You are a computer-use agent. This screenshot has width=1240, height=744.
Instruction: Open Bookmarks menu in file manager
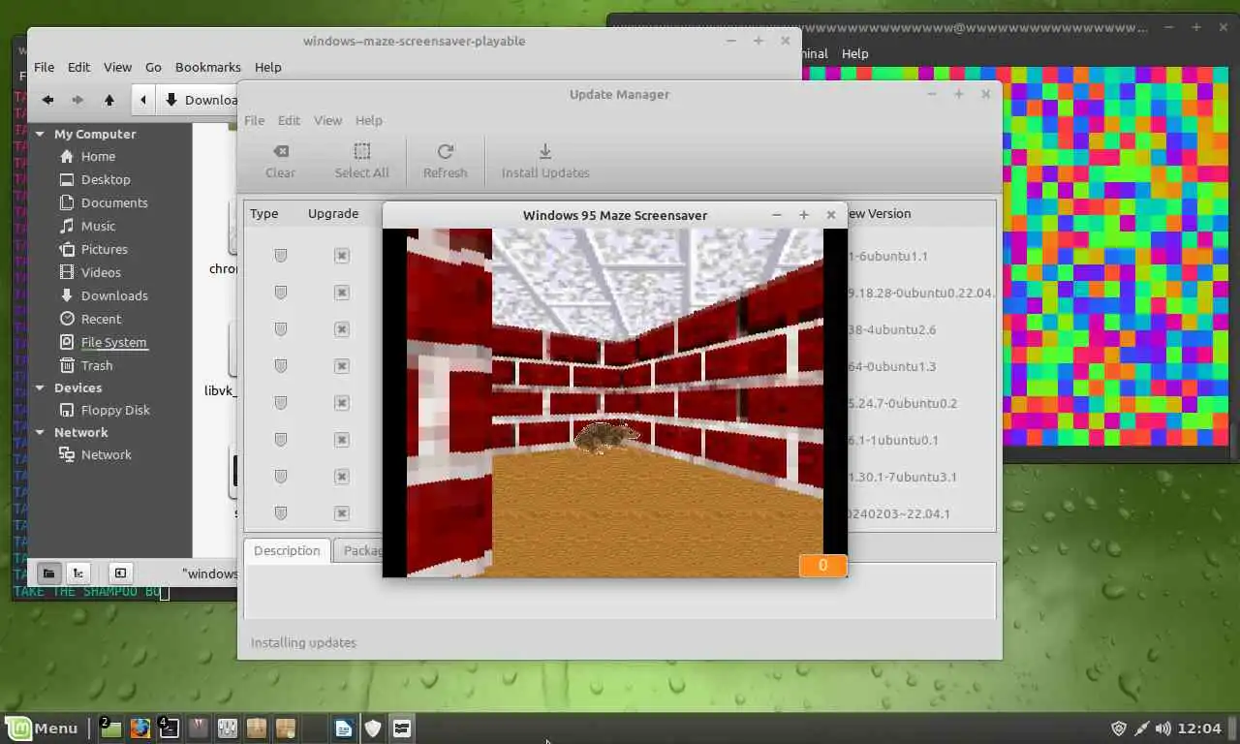click(207, 67)
